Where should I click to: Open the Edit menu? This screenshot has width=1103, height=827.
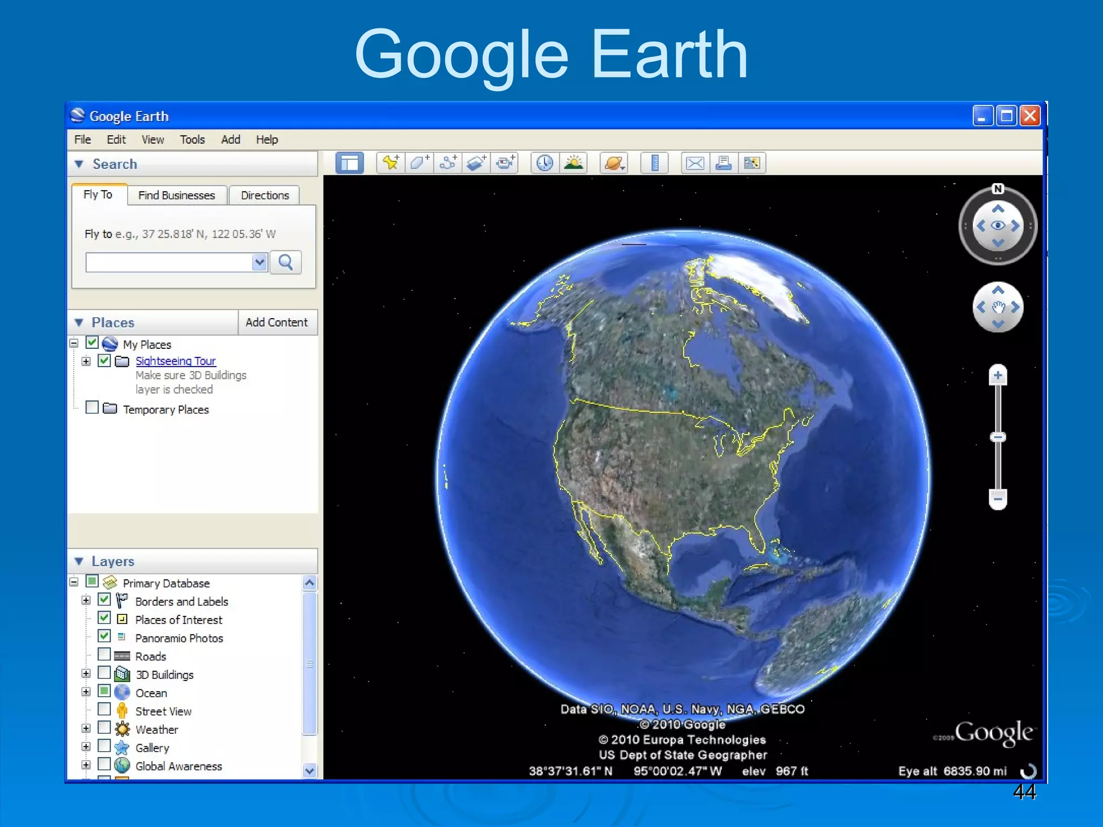pos(116,140)
